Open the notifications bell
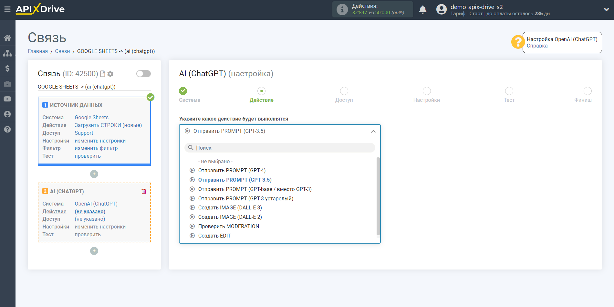The image size is (614, 307). [423, 9]
